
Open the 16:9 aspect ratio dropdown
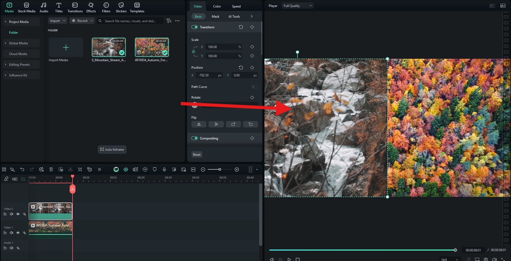pyautogui.click(x=449, y=259)
